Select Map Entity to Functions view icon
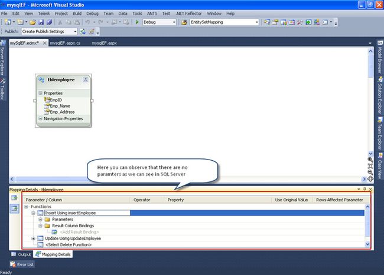Image resolution: width=384 pixels, height=275 pixels. point(14,208)
